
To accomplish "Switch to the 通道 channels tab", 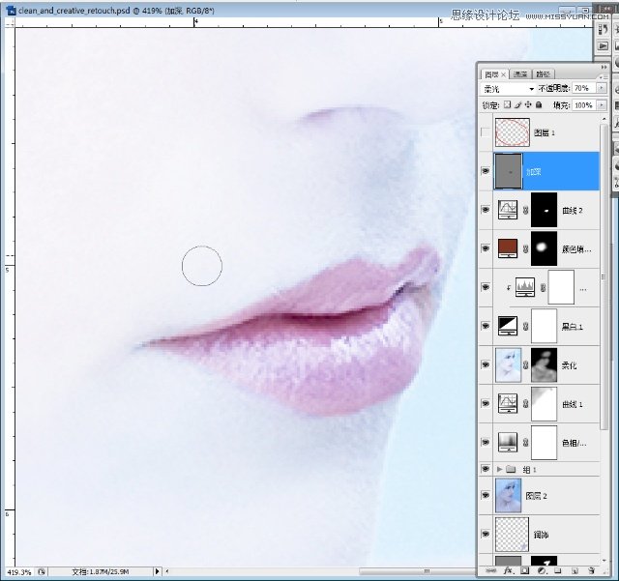I will [520, 73].
